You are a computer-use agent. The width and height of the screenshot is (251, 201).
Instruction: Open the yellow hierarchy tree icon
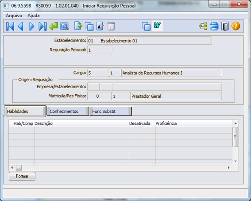pyautogui.click(x=203, y=26)
